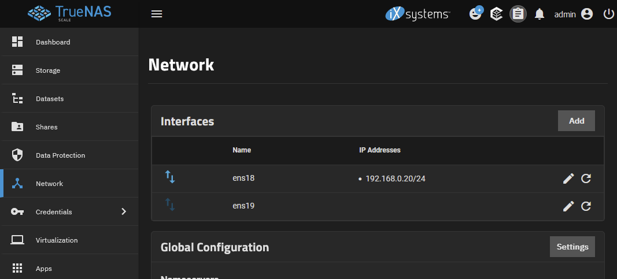This screenshot has width=617, height=279.
Task: Click the iXsystems logo link
Action: click(418, 14)
